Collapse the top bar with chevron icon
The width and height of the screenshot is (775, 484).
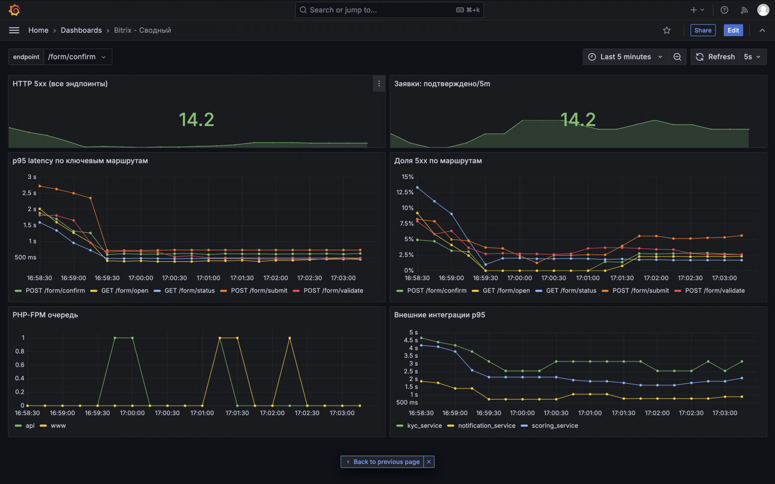[762, 30]
